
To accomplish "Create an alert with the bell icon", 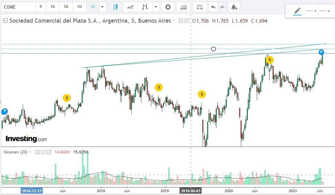I will point(234,7).
